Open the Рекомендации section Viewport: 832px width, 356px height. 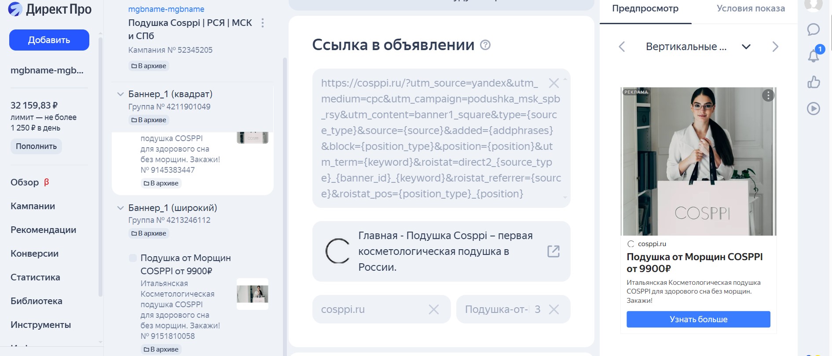(x=43, y=230)
